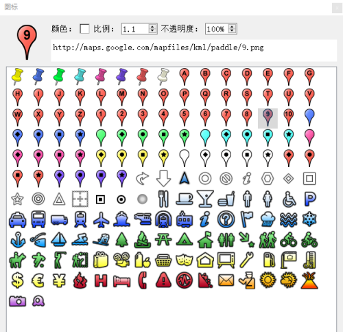Pick the blue helicopter icon
The image size is (343, 332).
tap(143, 219)
